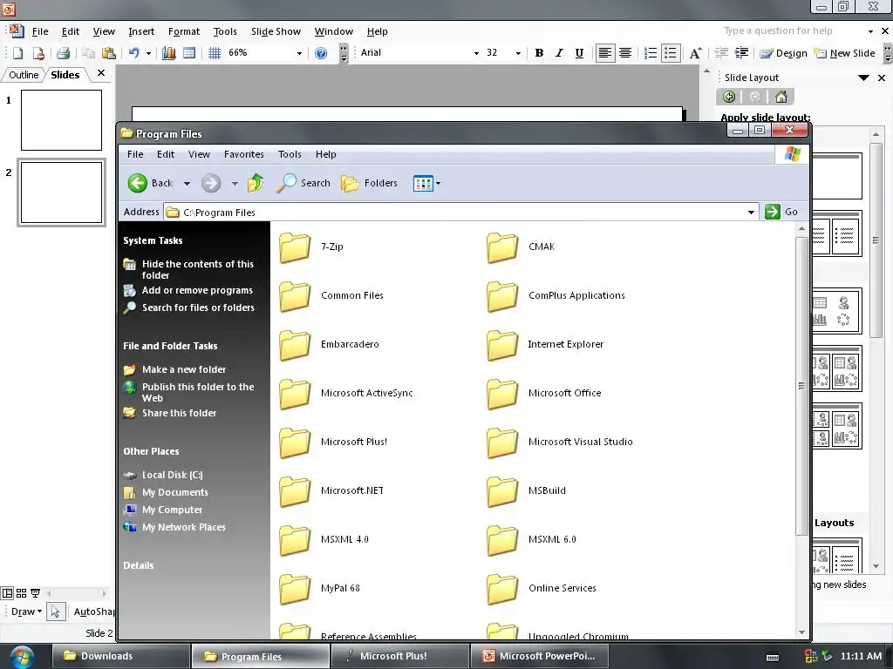Switch to the Outline tab
This screenshot has width=893, height=669.
24,75
